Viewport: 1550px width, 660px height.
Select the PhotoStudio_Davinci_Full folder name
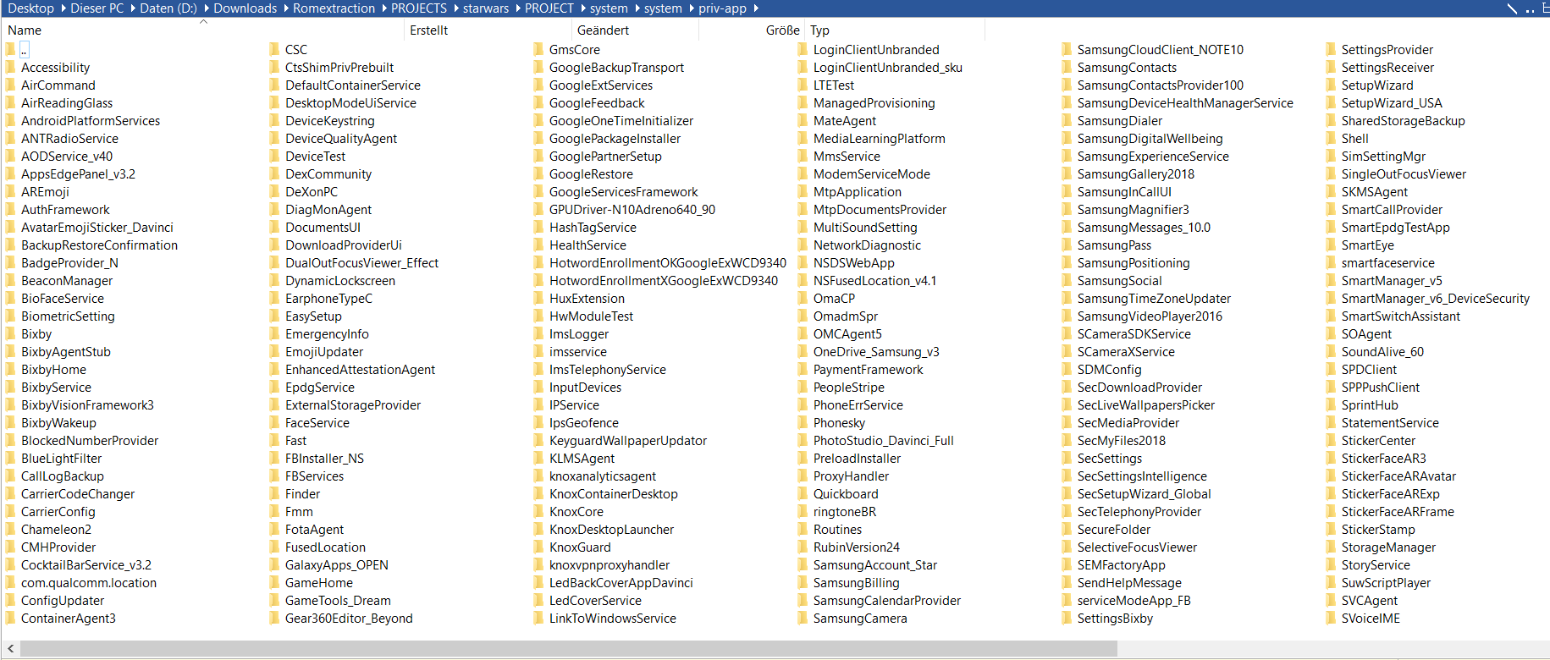point(883,441)
